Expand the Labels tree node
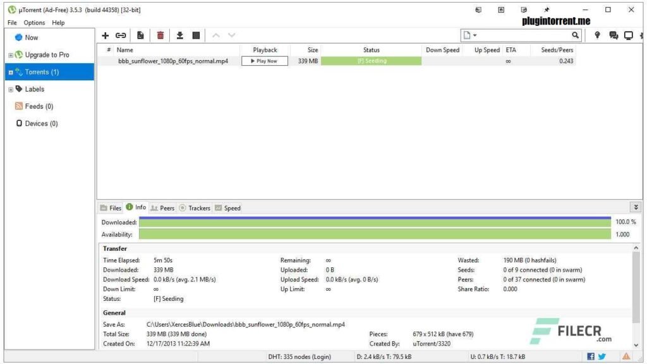Viewport: 647px width, 364px height. tap(11, 90)
